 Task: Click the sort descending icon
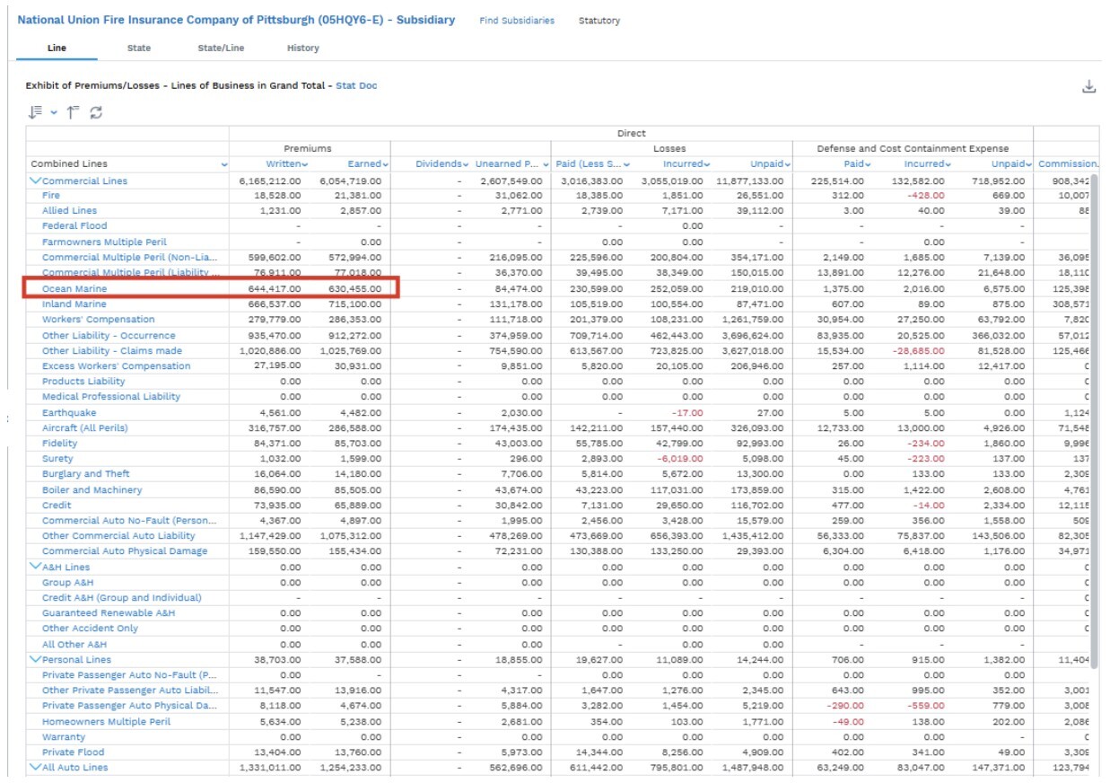(x=35, y=112)
